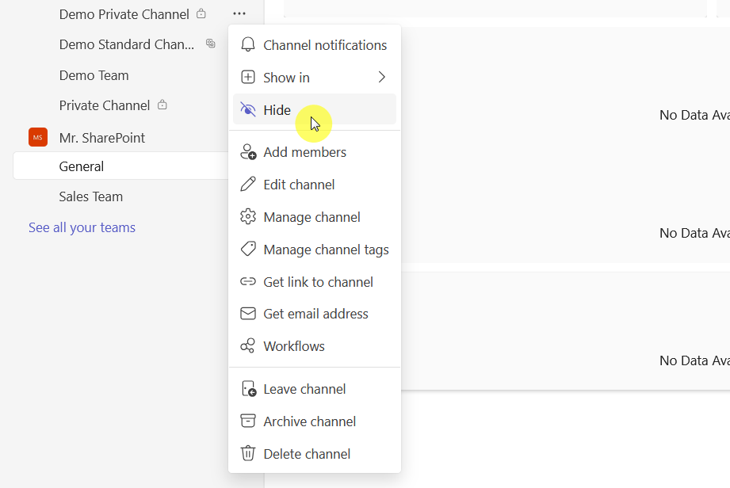Image resolution: width=730 pixels, height=488 pixels.
Task: Expand the Show in submenu arrow
Action: pyautogui.click(x=382, y=77)
